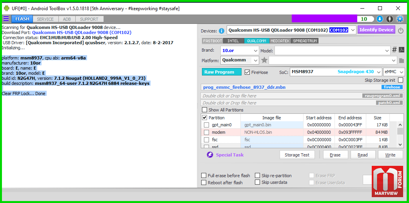This screenshot has height=203, width=409.
Task: Click the rawprogram0.xml file drop field
Action: (302, 96)
